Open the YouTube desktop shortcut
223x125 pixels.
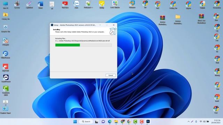(x=65, y=5)
